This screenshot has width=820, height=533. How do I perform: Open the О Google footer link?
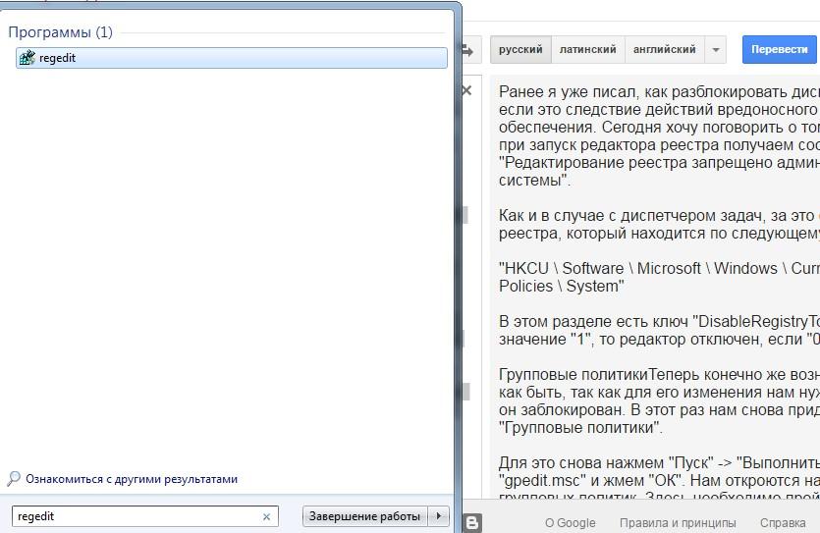(570, 523)
